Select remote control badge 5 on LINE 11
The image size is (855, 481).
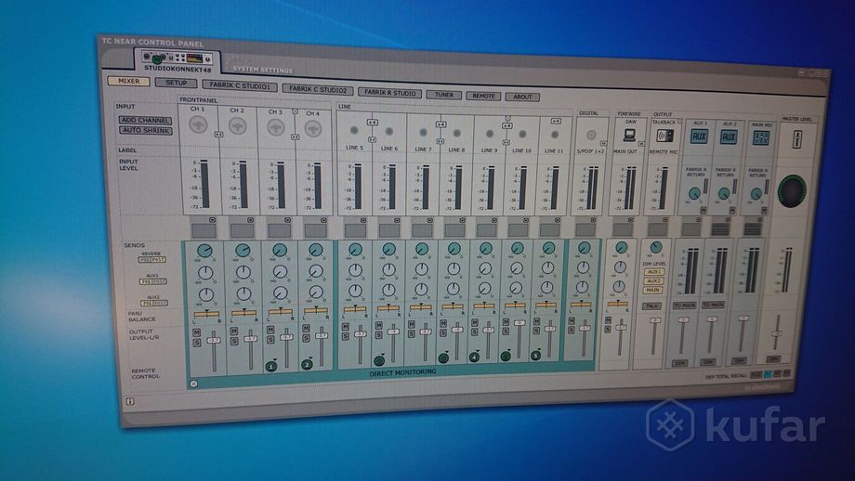[x=536, y=356]
